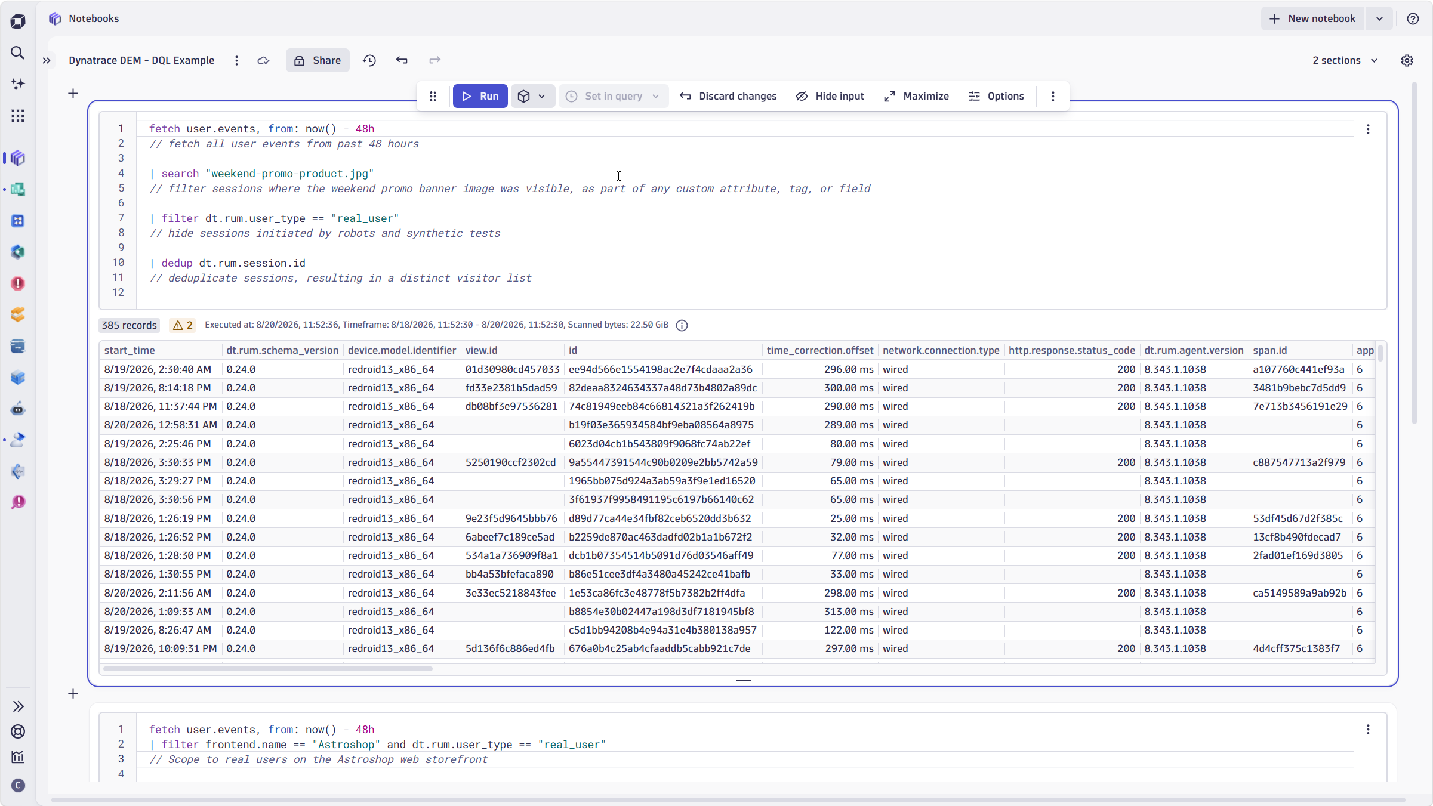Open the Copilot sparkle icon
The height and width of the screenshot is (806, 1433).
click(x=18, y=84)
